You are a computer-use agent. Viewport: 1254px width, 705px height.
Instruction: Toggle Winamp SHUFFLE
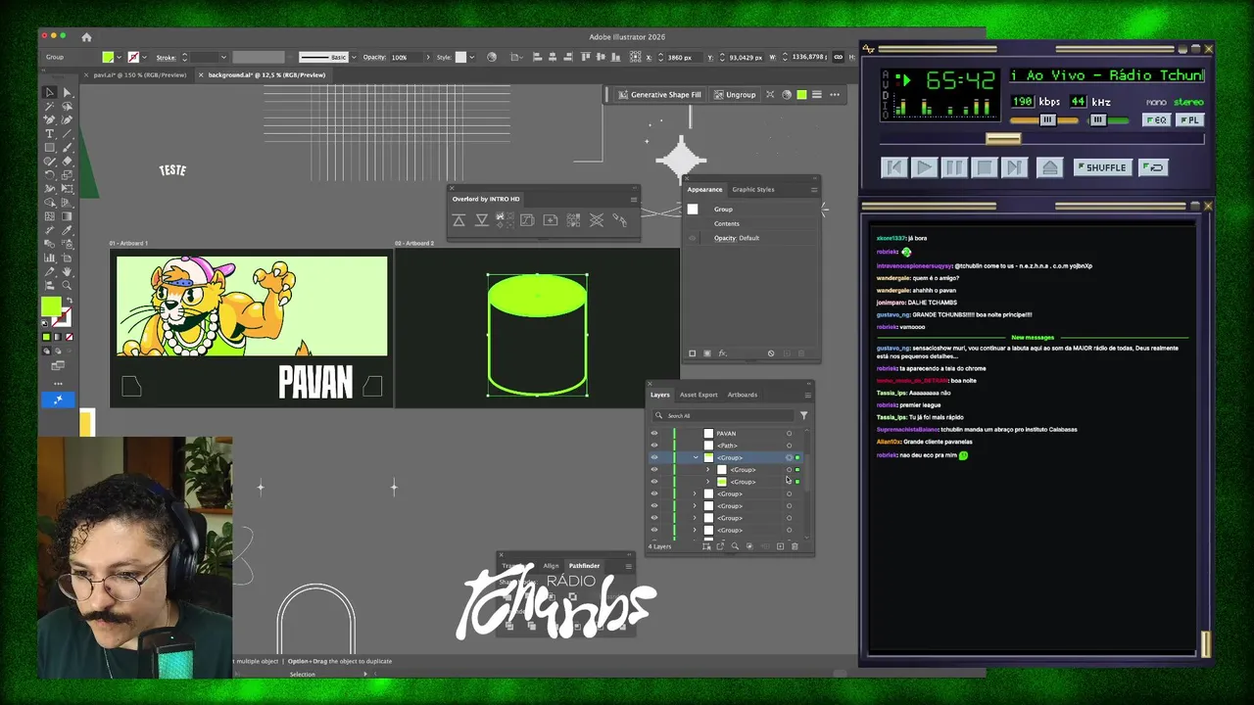(x=1102, y=167)
